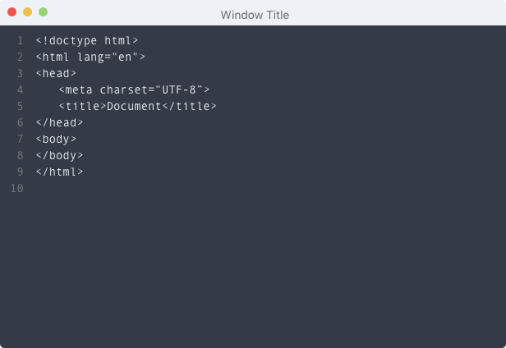The height and width of the screenshot is (348, 506).
Task: Click line number 9 in the gutter
Action: click(20, 172)
